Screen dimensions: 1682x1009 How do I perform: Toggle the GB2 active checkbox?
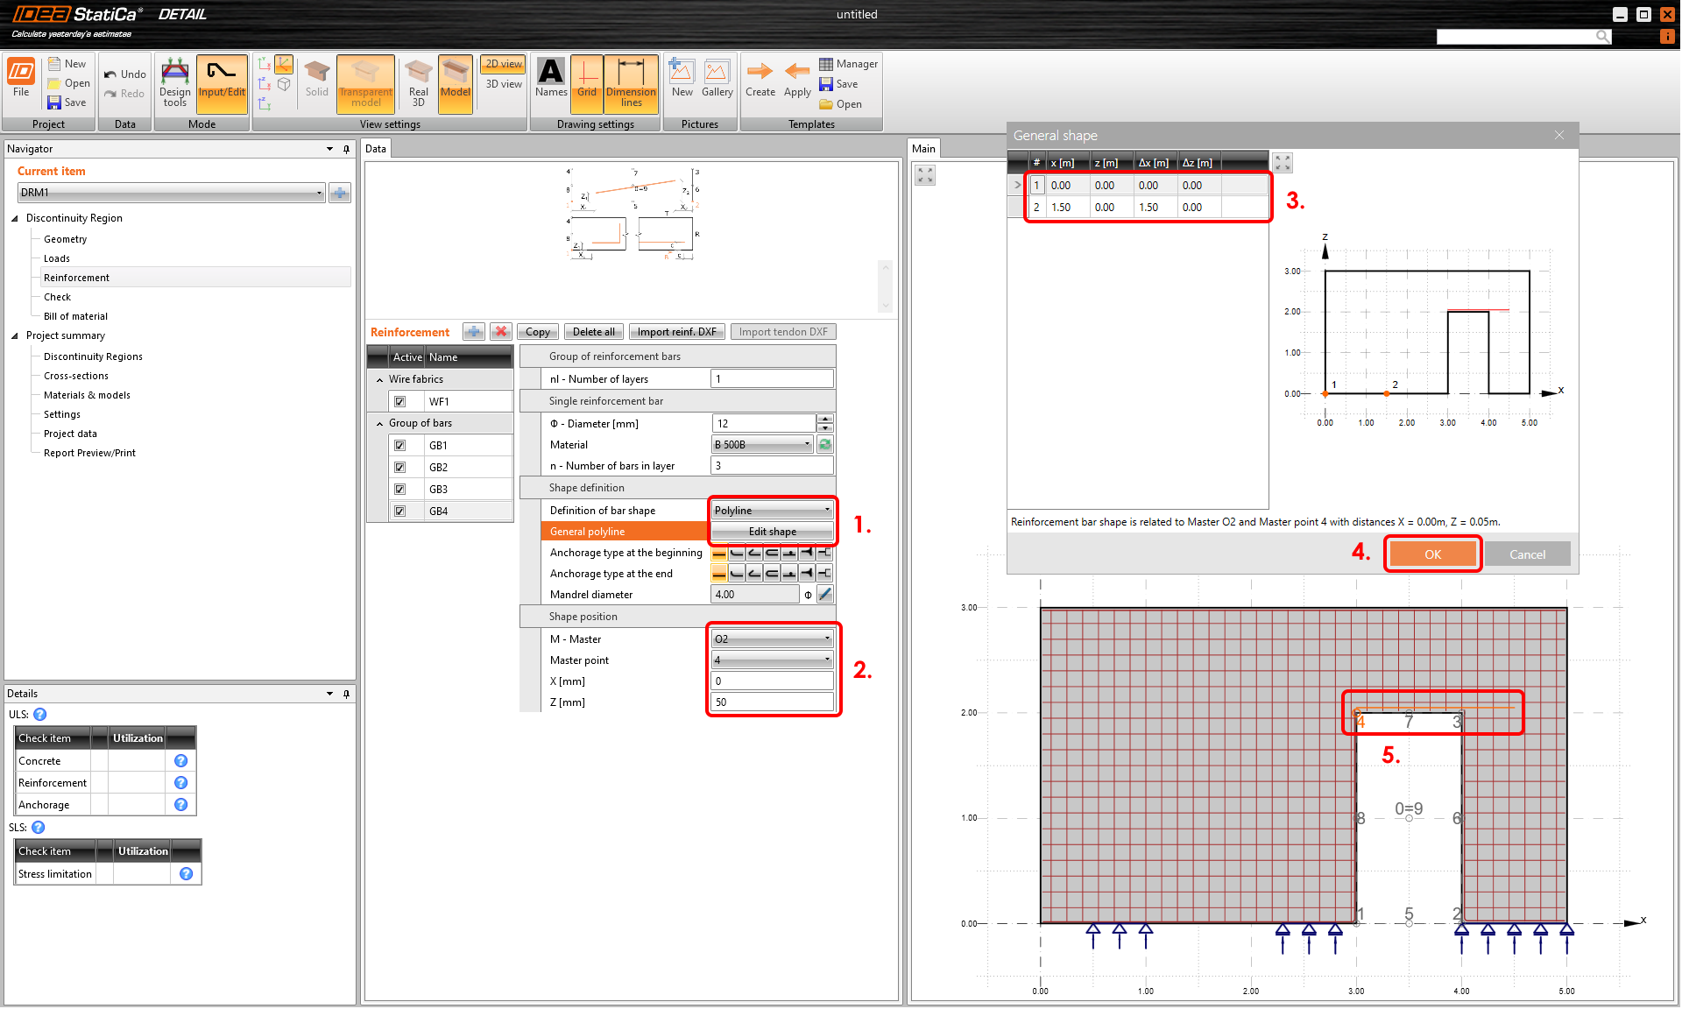(x=400, y=468)
